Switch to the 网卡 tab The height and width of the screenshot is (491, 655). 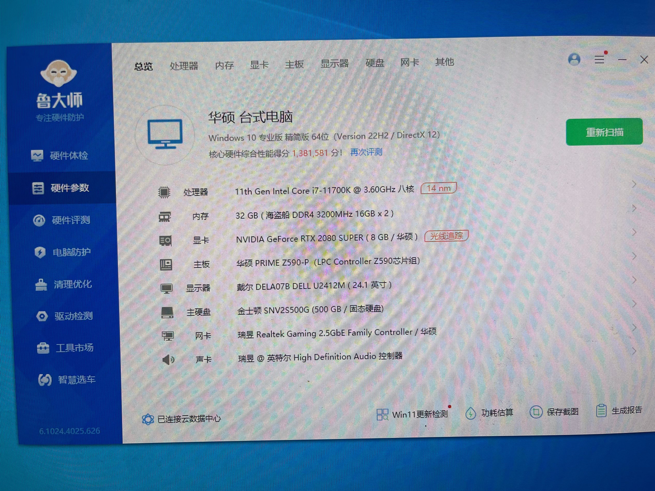(410, 62)
